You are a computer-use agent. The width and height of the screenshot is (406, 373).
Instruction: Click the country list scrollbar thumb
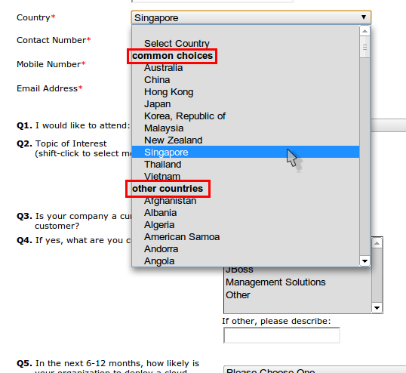tap(364, 47)
